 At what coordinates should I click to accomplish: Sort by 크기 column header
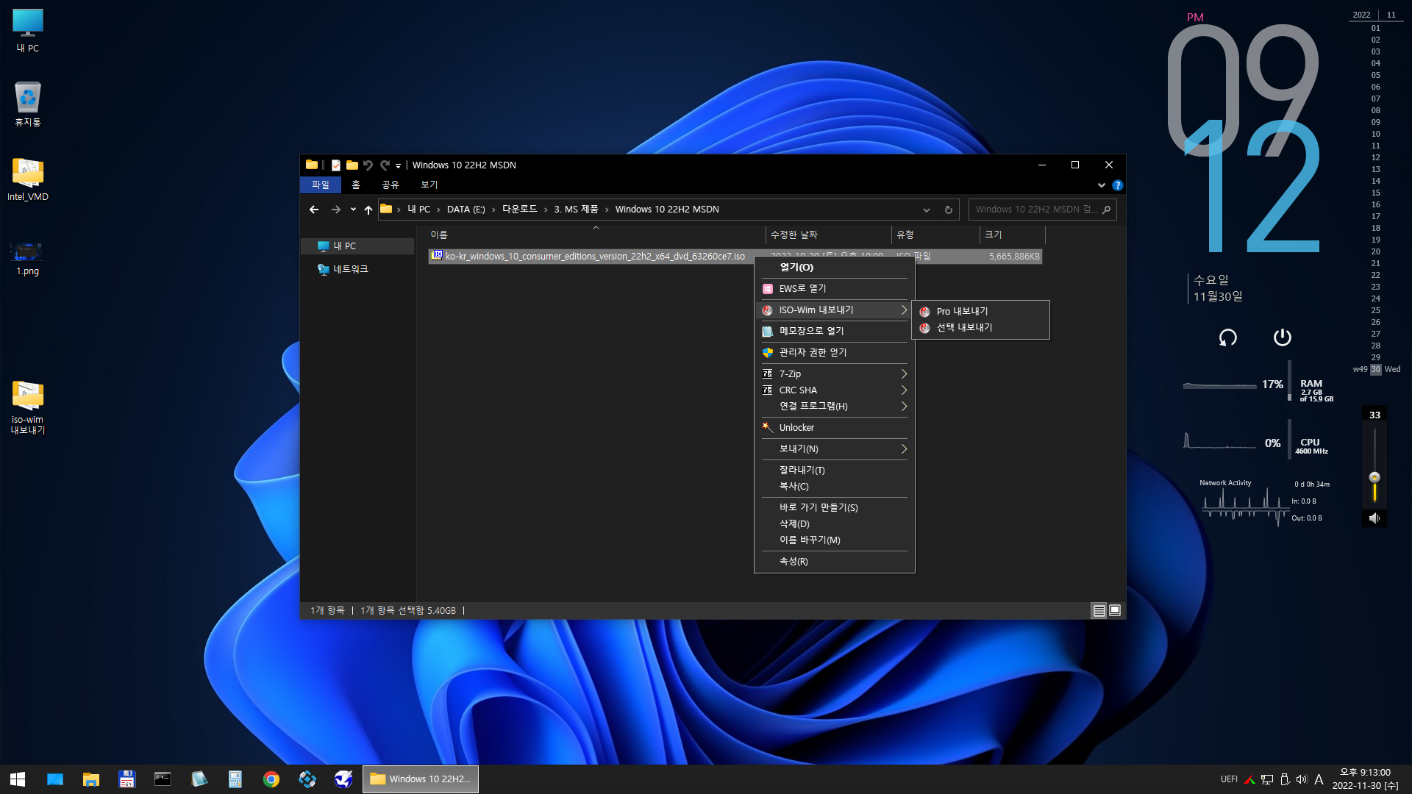1012,235
